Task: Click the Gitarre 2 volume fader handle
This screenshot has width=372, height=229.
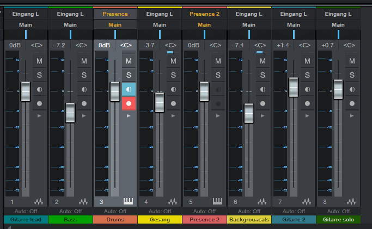Action: [294, 88]
